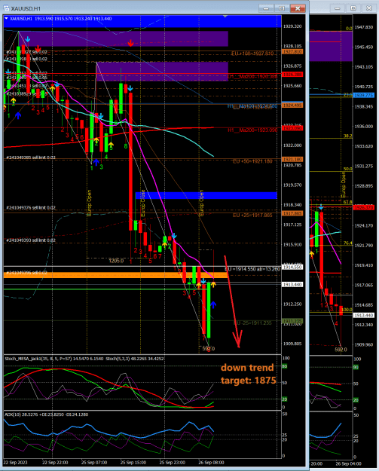Viewport: 379px width, 471px height.
Task: Select the #241049385 sell limit 0.02 order line
Action: [31, 158]
